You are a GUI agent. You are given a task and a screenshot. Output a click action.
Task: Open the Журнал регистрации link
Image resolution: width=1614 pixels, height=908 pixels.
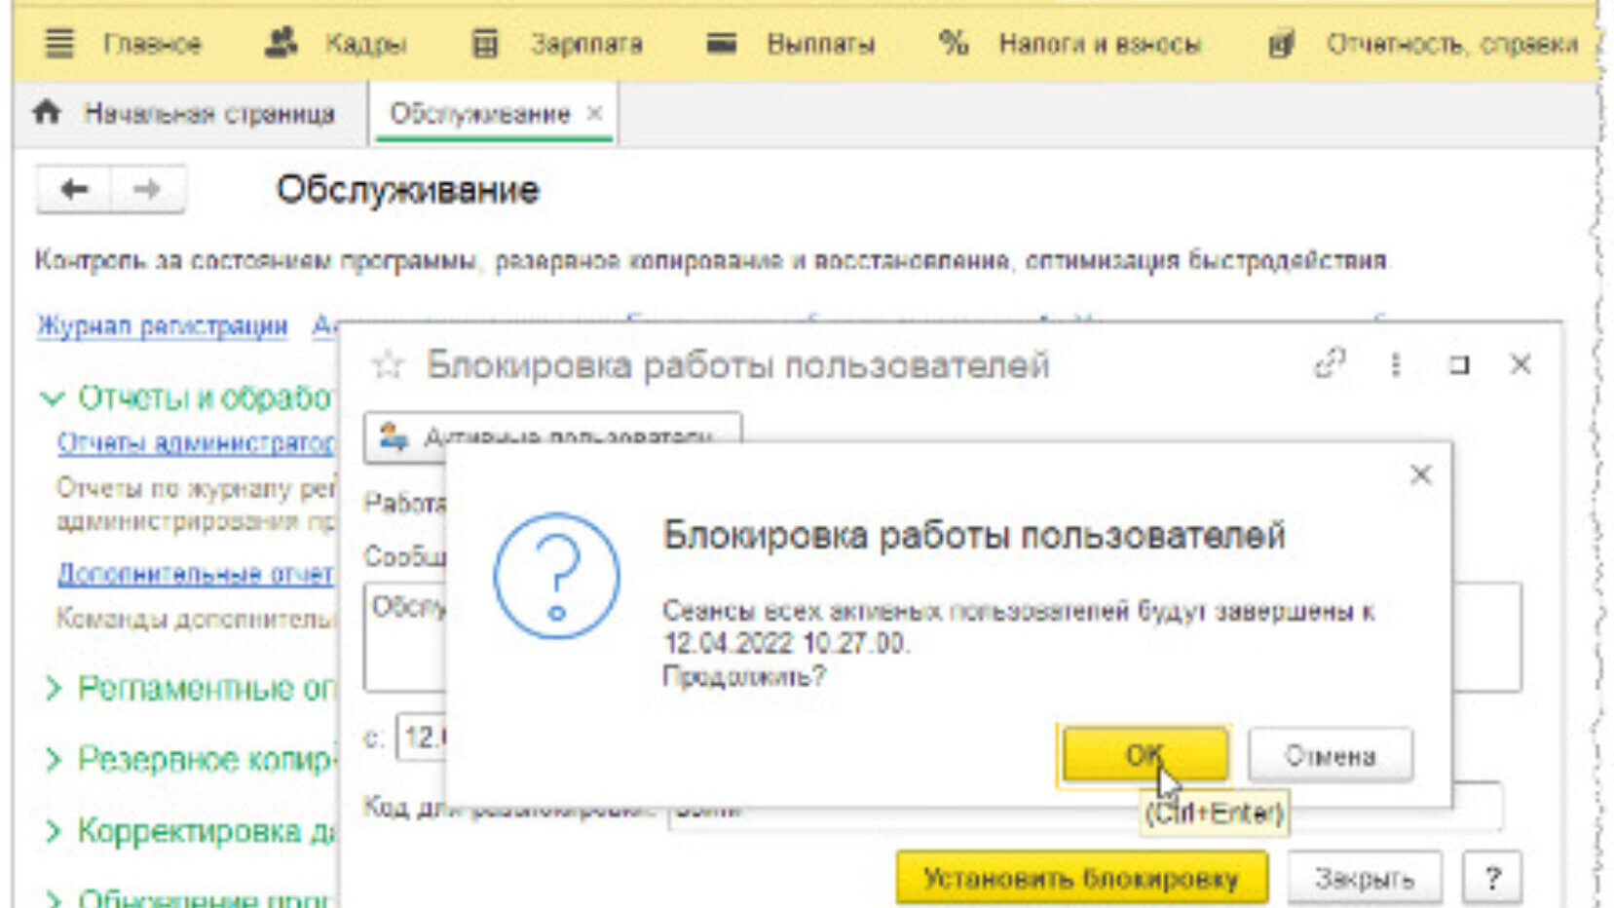pyautogui.click(x=162, y=325)
